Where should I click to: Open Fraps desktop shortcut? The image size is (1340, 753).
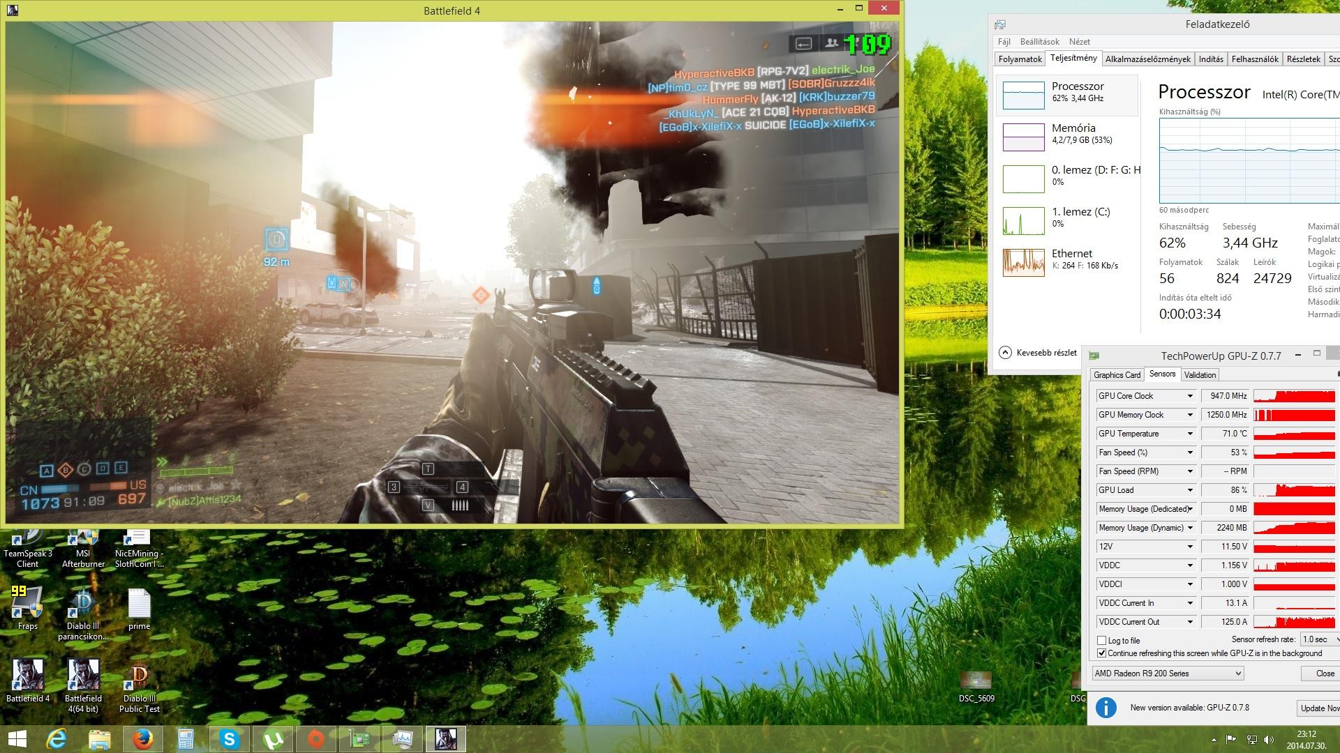tap(28, 609)
